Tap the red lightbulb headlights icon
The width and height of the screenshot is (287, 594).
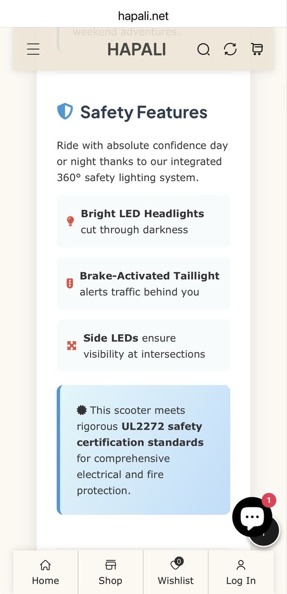click(70, 221)
